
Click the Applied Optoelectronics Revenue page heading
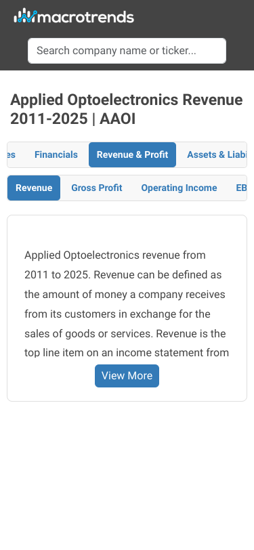126,110
